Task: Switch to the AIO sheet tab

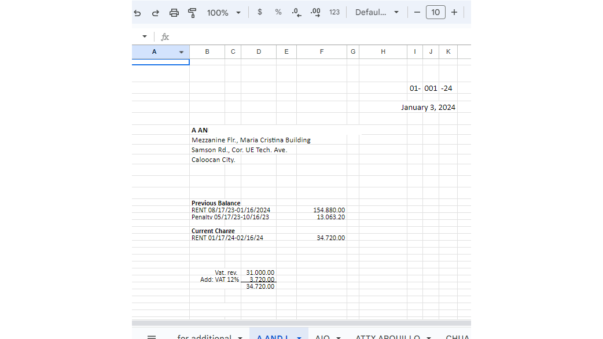Action: coord(322,337)
